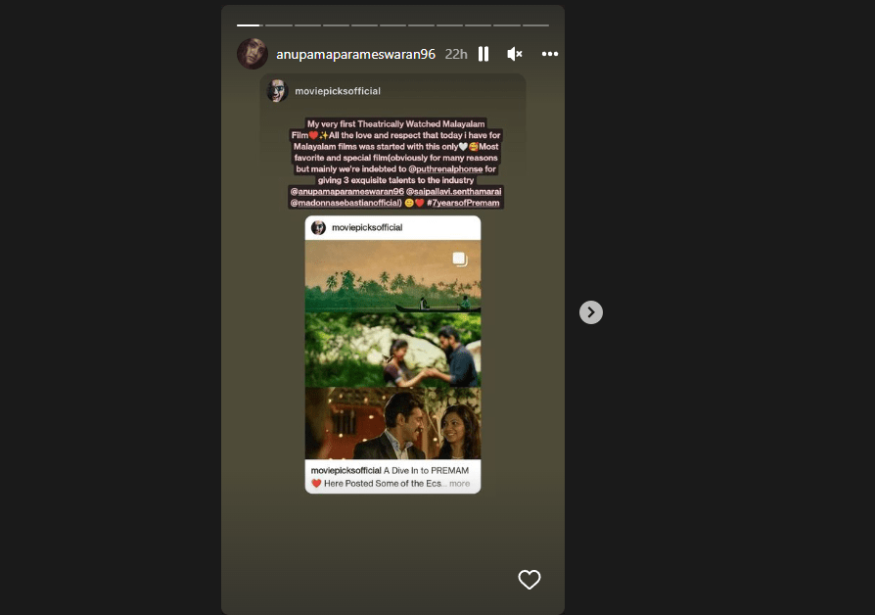Open moviepicksofficial avatar on embedded post
Screen dimensions: 875x615
(x=319, y=227)
